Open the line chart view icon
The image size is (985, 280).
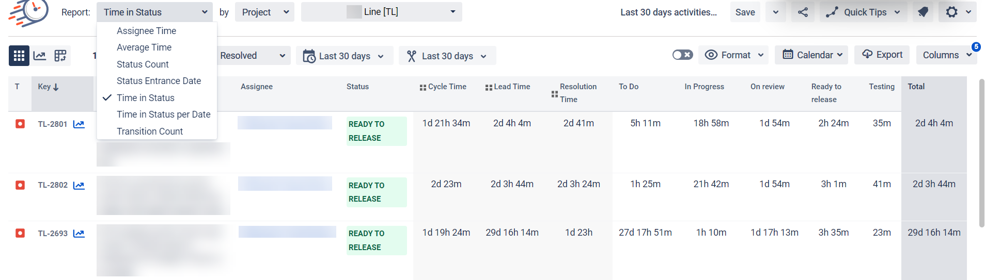pos(40,56)
